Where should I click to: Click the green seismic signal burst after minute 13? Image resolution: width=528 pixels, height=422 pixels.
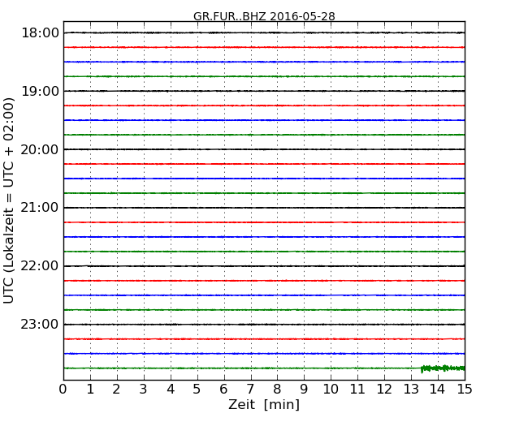pyautogui.click(x=443, y=368)
